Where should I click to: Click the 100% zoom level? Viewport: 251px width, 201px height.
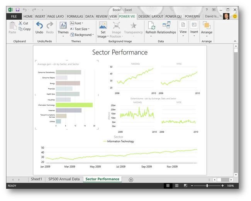click(x=231, y=186)
